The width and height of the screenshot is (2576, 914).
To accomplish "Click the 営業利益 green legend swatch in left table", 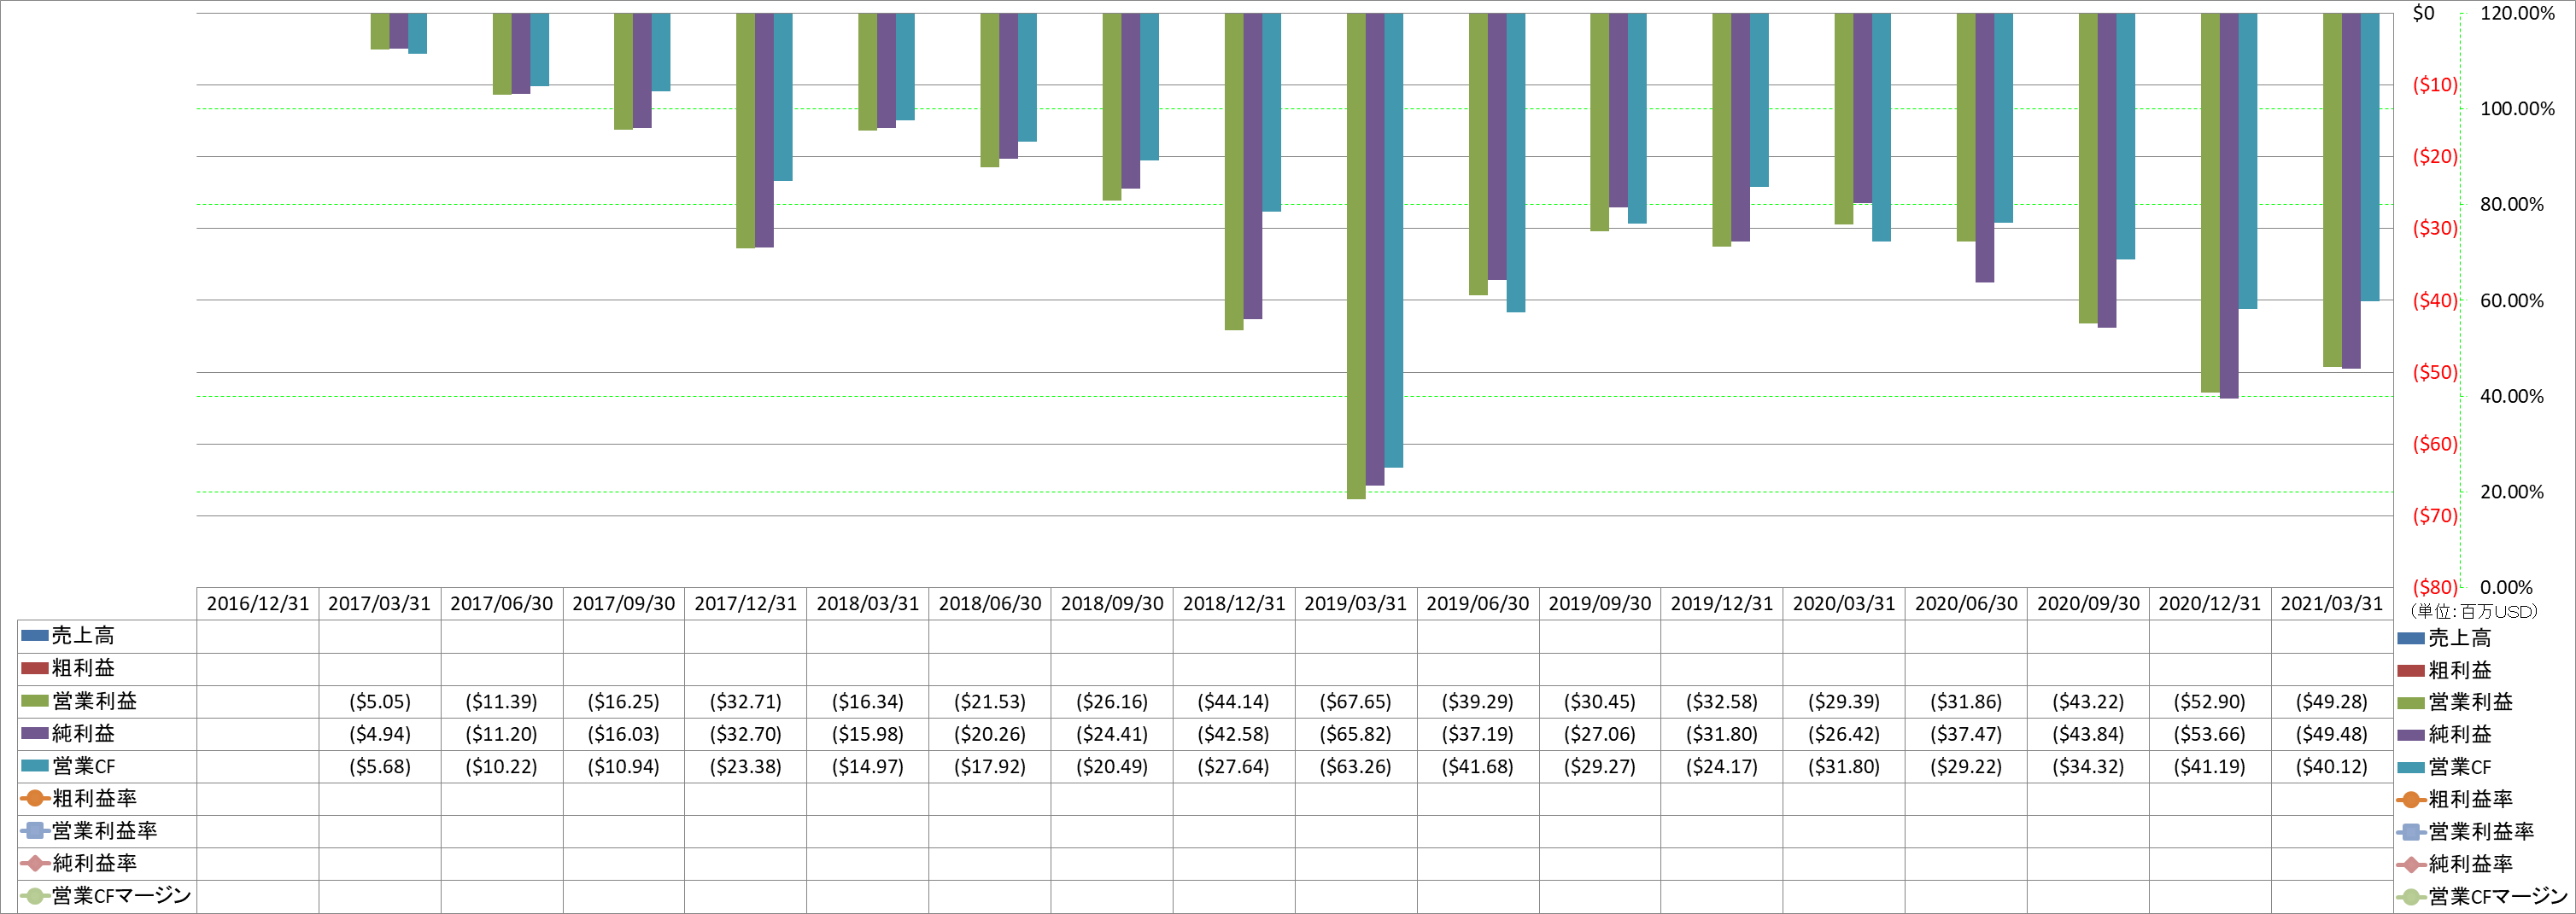I will [x=35, y=702].
